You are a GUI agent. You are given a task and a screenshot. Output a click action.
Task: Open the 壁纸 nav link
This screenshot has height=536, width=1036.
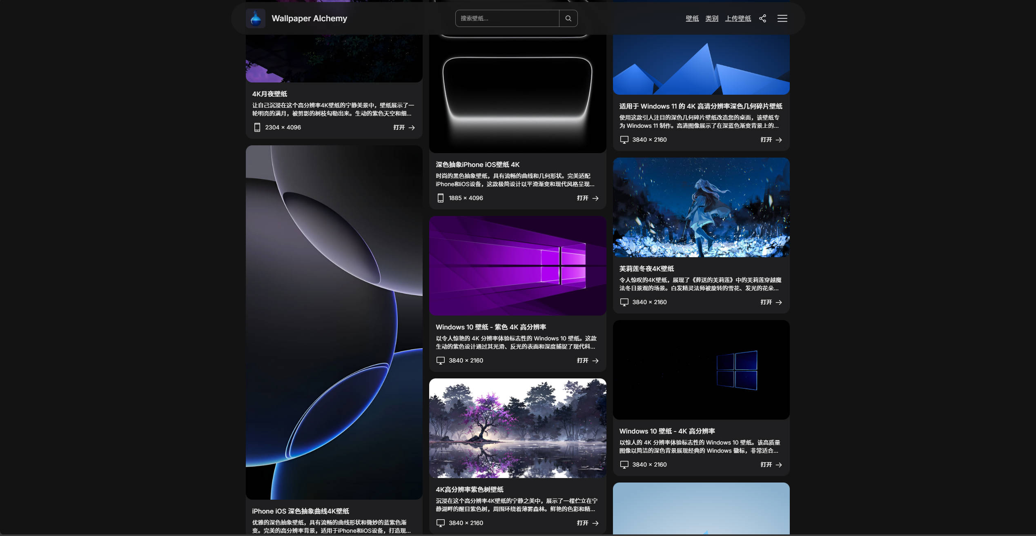[692, 18]
